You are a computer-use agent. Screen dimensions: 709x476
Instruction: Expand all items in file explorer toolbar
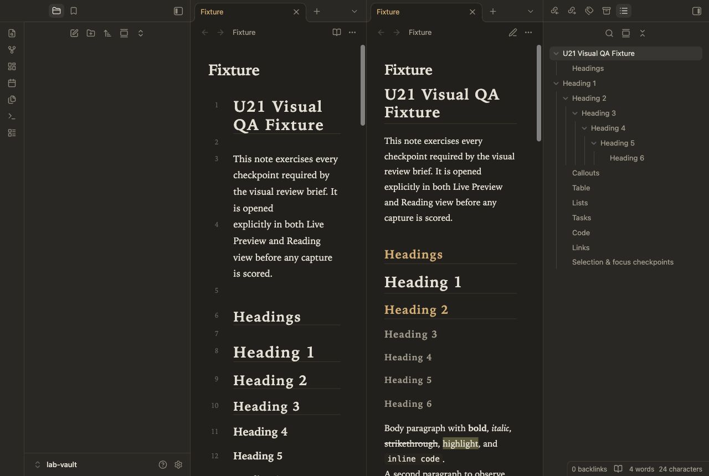pyautogui.click(x=141, y=33)
